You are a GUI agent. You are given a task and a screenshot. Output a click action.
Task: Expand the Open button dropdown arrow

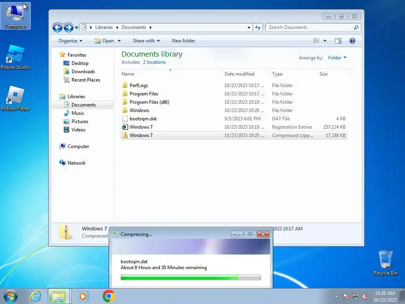pyautogui.click(x=119, y=41)
